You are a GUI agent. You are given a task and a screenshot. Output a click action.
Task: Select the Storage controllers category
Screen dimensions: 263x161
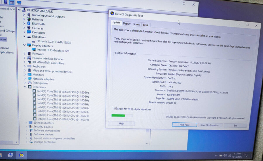45,142
